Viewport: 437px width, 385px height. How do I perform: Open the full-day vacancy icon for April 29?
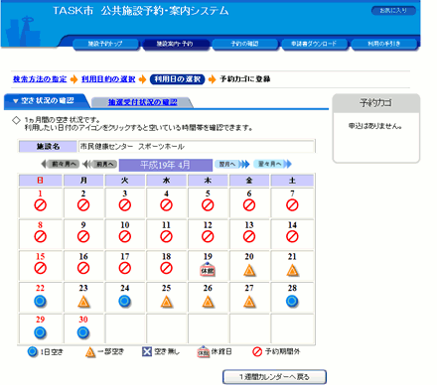click(x=40, y=332)
